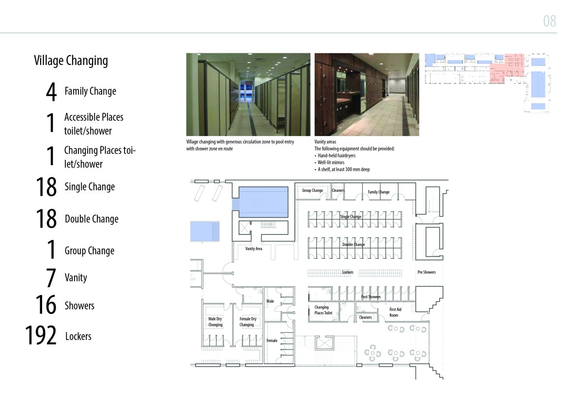Viewport: 571px width, 404px height.
Task: Click the Lockers label on the floor plan
Action: (347, 272)
